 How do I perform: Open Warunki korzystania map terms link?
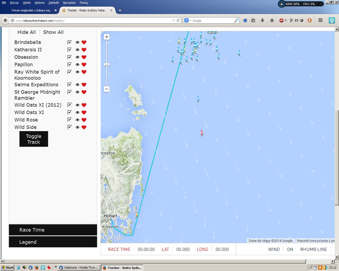tap(315, 241)
